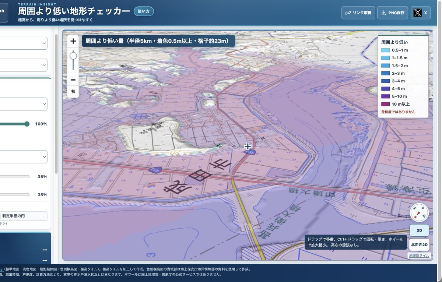Click the 2–3 m legend color swatch
This screenshot has width=442, height=282.
click(x=385, y=73)
